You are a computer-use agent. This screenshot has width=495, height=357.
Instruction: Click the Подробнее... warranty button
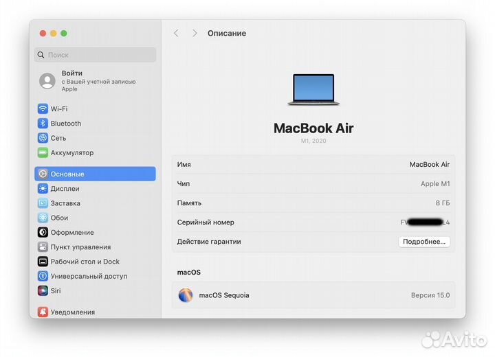click(424, 242)
